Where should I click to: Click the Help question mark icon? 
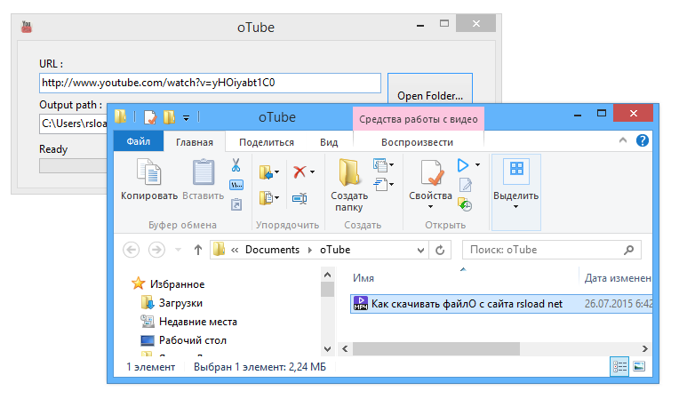[643, 140]
